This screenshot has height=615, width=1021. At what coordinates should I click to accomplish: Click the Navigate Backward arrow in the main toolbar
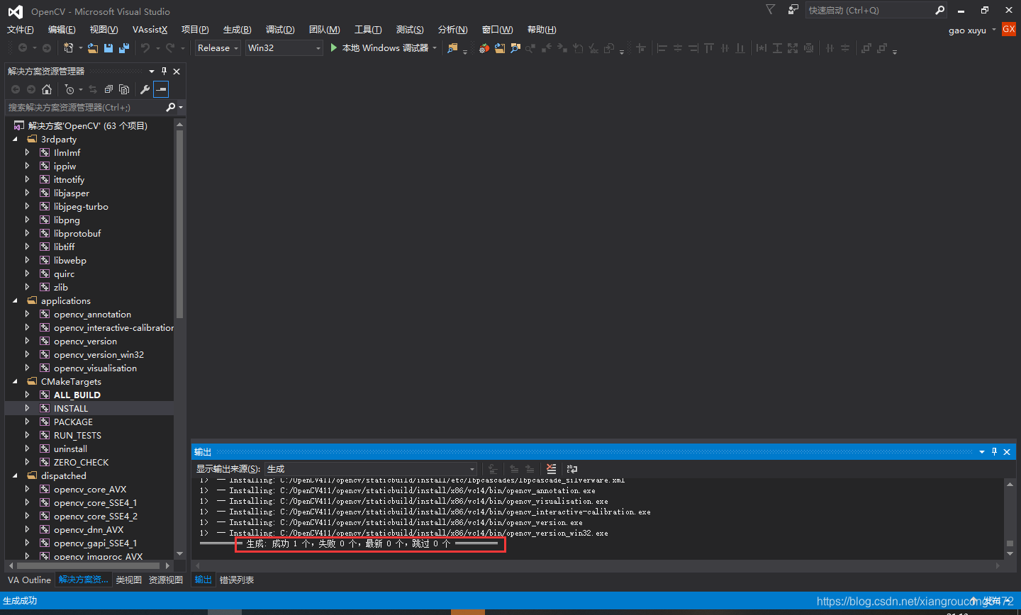click(23, 47)
